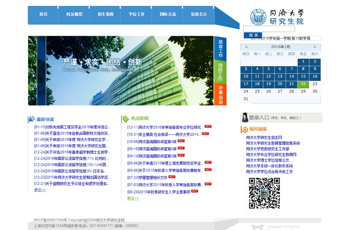The width and height of the screenshot is (350, 230).
Task: Click the 搜索 search button
Action: [x=253, y=35]
